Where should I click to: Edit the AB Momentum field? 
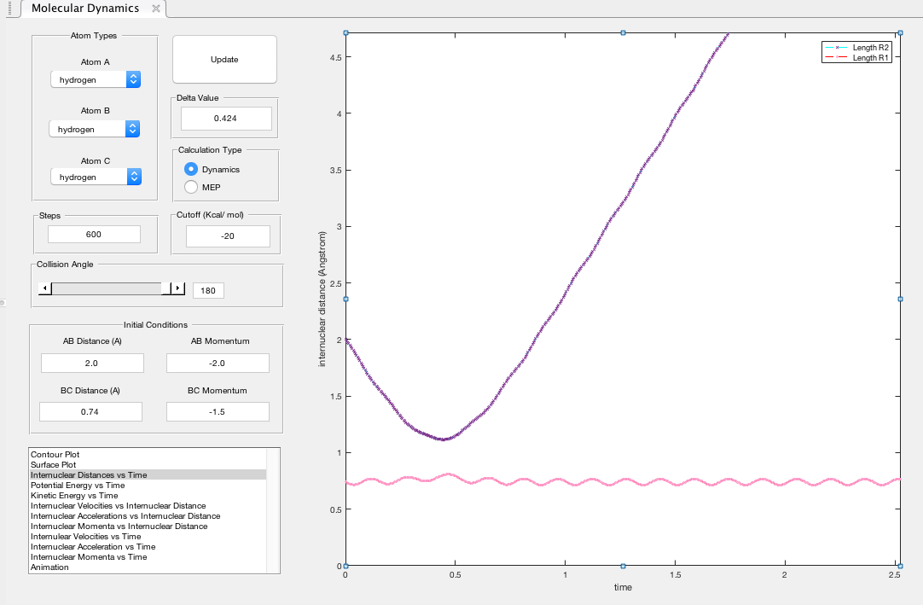click(x=218, y=363)
